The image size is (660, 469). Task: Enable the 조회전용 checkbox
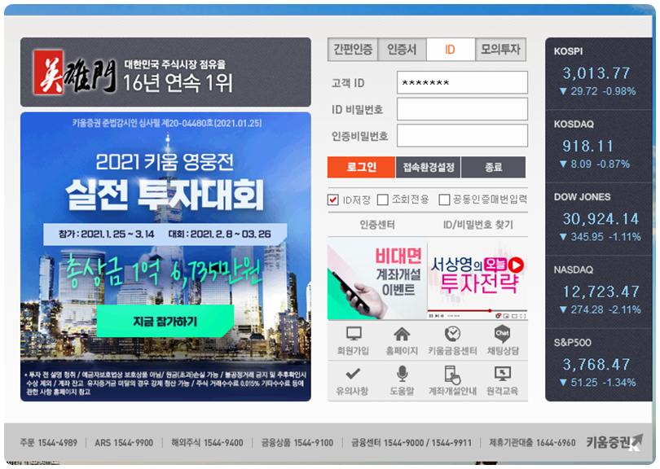coord(383,199)
